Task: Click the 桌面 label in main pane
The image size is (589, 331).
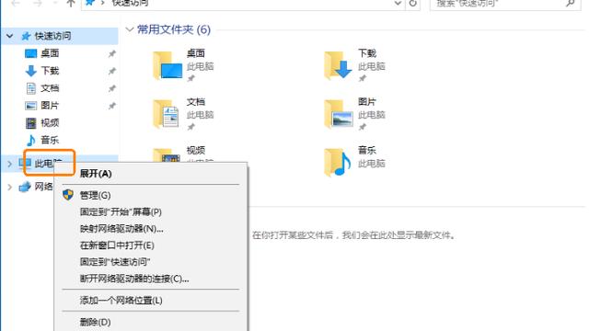Action: point(196,53)
